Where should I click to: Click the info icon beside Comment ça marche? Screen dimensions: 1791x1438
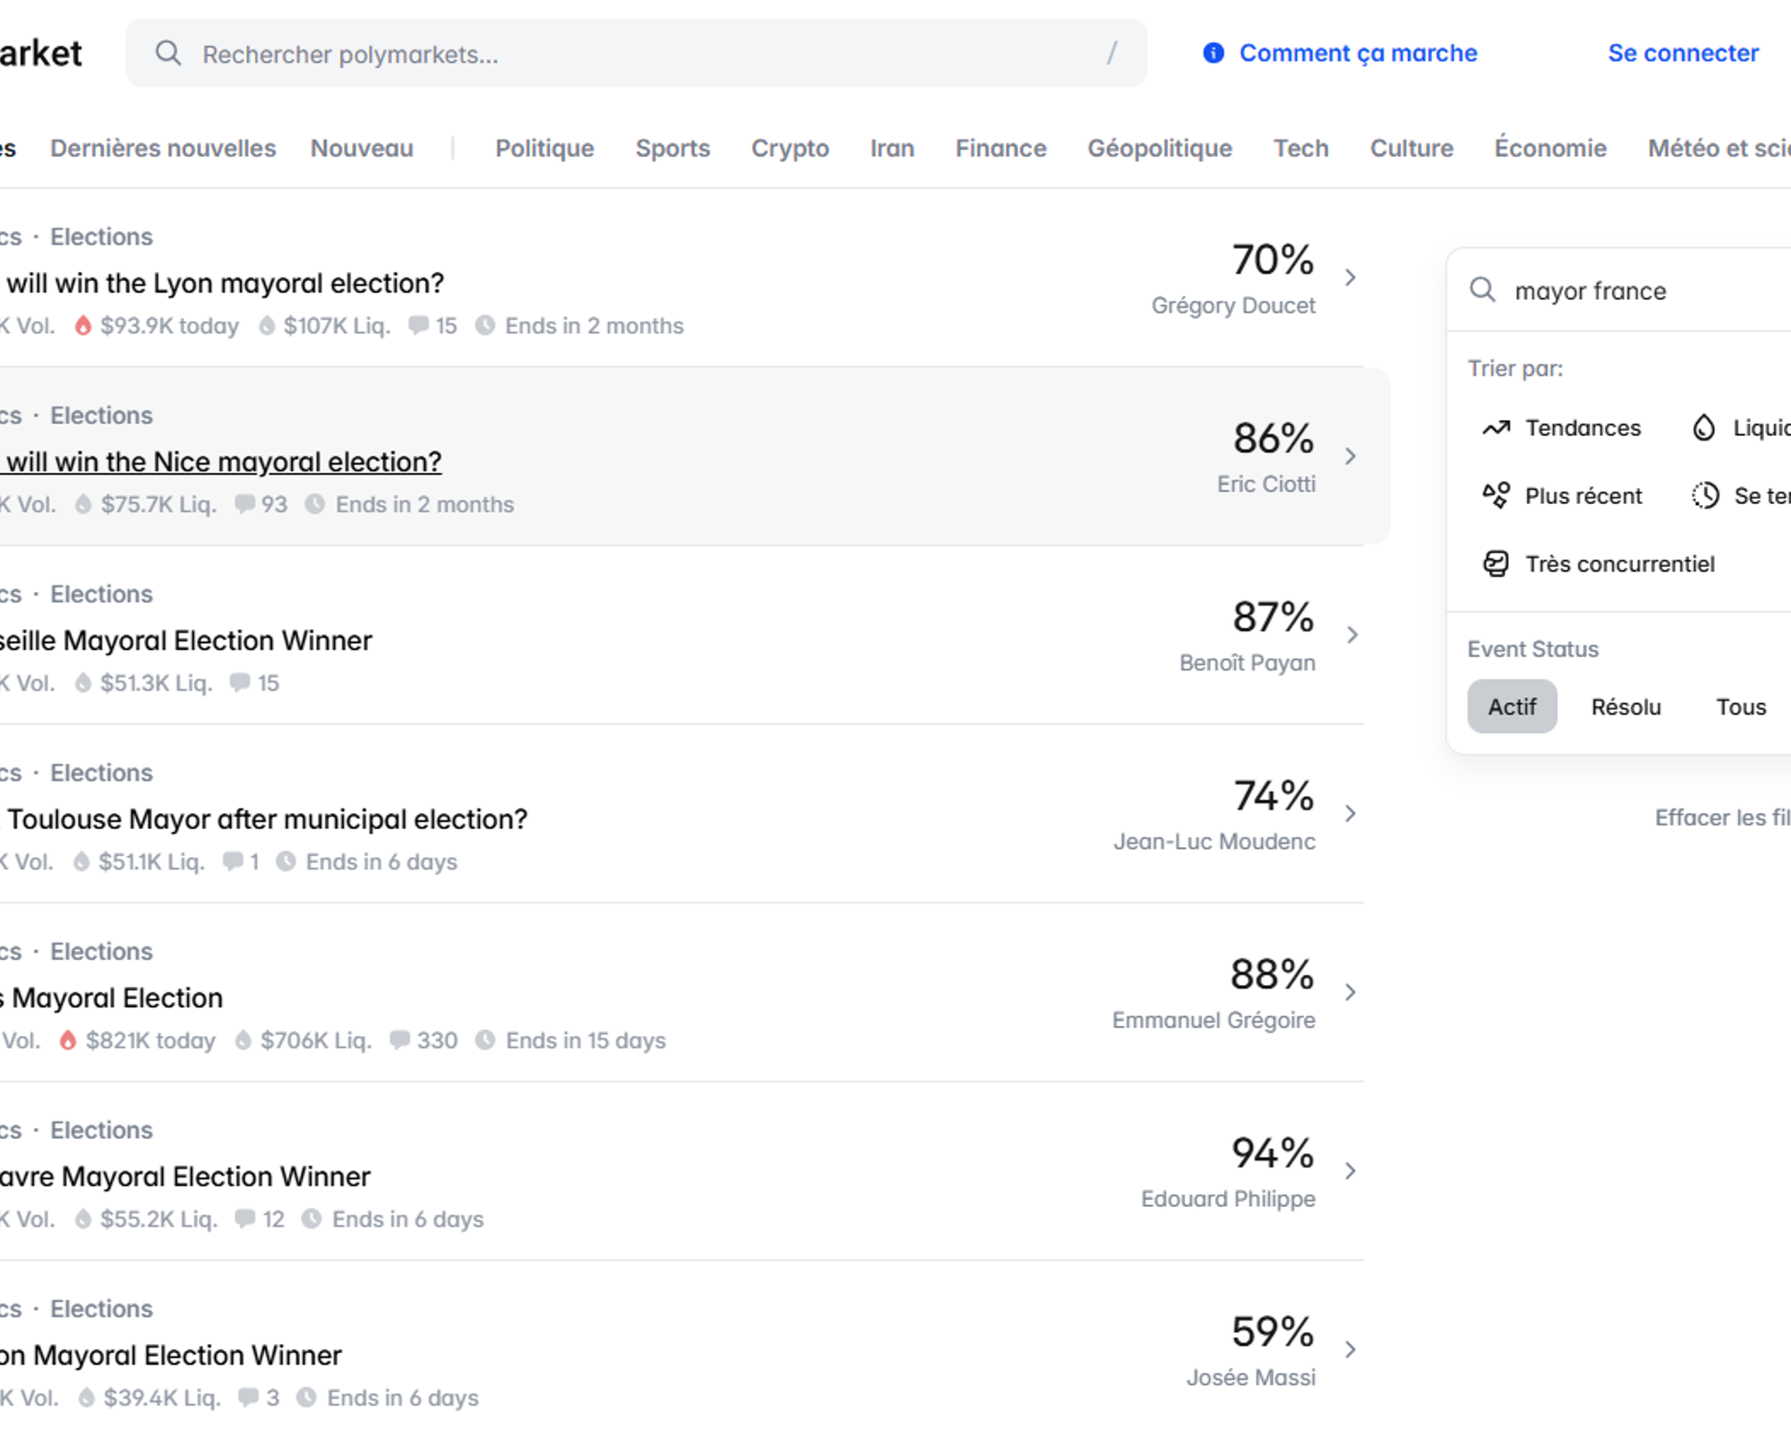click(1213, 54)
